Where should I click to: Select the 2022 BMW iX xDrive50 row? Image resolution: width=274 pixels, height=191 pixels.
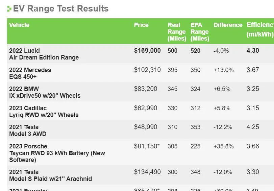(x=45, y=92)
